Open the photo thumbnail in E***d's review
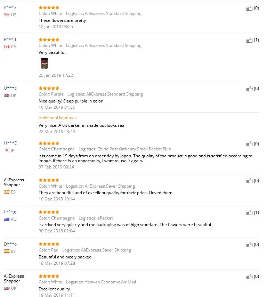Viewport: 267px width, 297px height. [44, 63]
